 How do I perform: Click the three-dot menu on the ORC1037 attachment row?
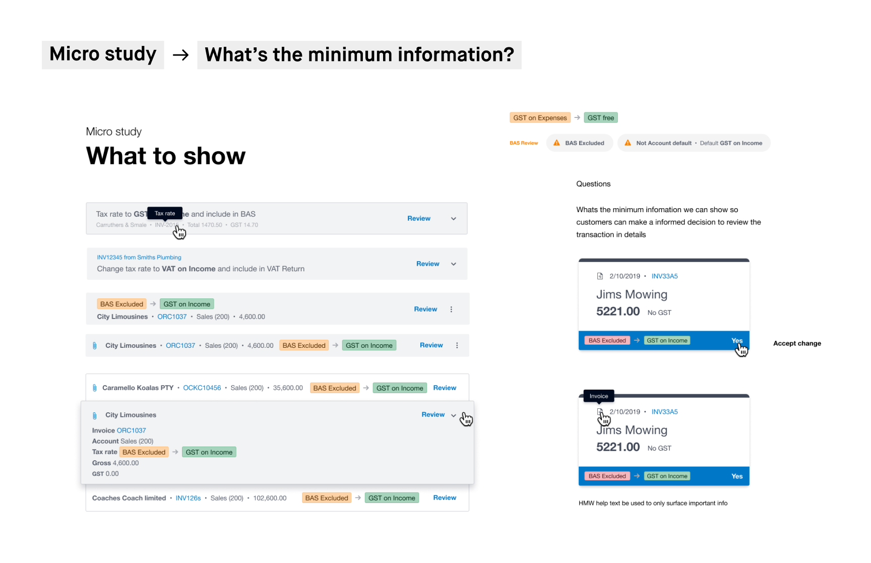click(457, 345)
